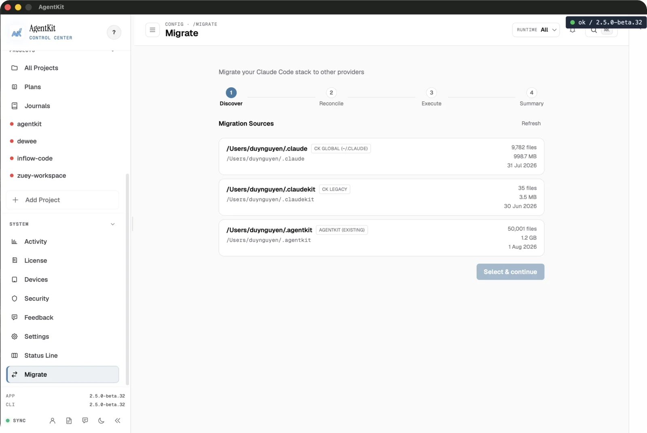Image resolution: width=647 pixels, height=433 pixels.
Task: Click the 9,782 files count
Action: [x=524, y=147]
